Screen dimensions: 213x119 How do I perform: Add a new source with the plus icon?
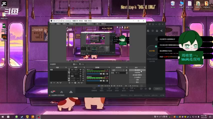click(69, 83)
